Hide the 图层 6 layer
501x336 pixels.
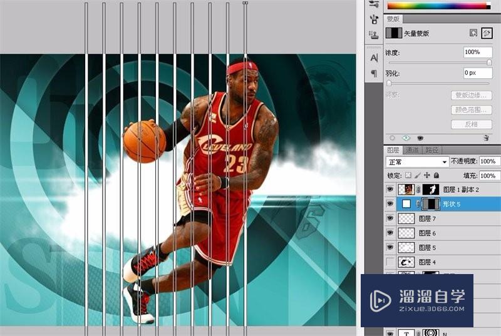390,233
